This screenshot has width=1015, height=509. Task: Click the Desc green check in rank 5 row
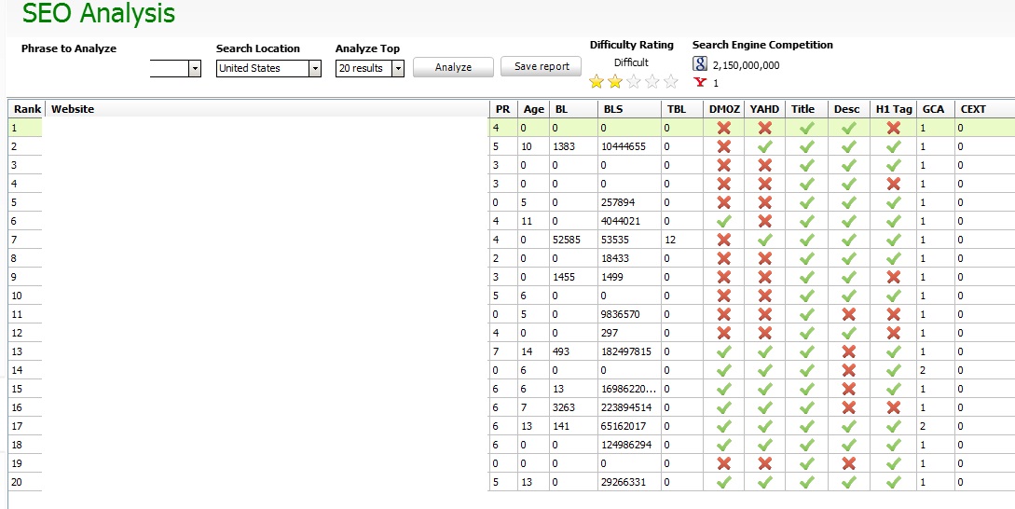[849, 202]
